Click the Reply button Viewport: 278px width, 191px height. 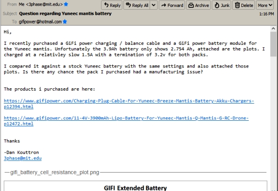tap(112, 5)
